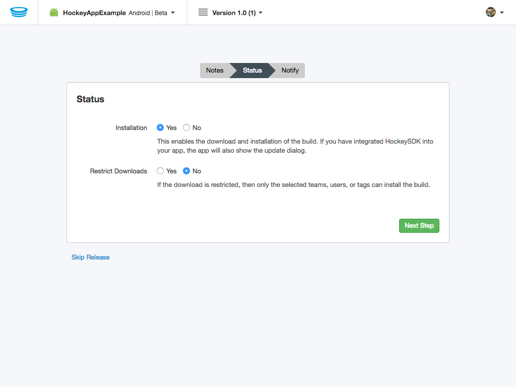Expand the Version 1.0 (1) dropdown arrow
Image resolution: width=516 pixels, height=387 pixels.
(x=261, y=13)
